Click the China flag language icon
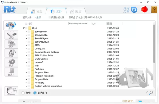Image resolution: width=159 pixels, height=104 pixels. click(144, 9)
